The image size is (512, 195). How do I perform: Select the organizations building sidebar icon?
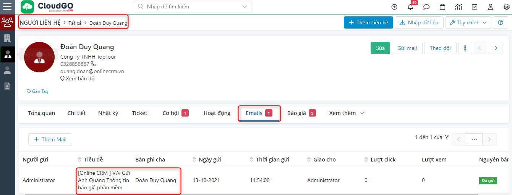tap(7, 38)
